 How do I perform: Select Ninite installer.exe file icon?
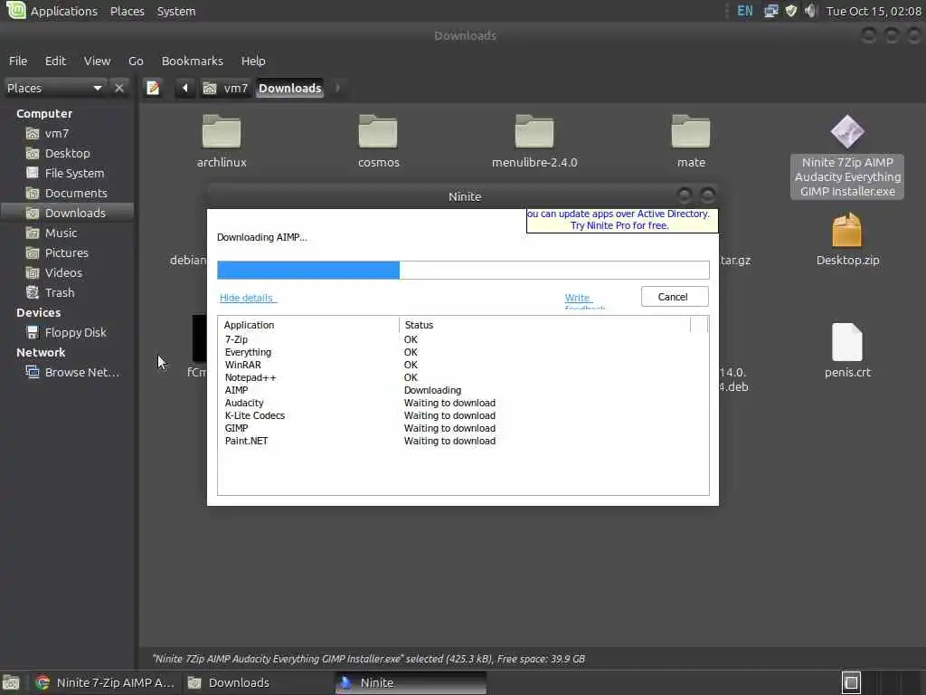pyautogui.click(x=847, y=131)
